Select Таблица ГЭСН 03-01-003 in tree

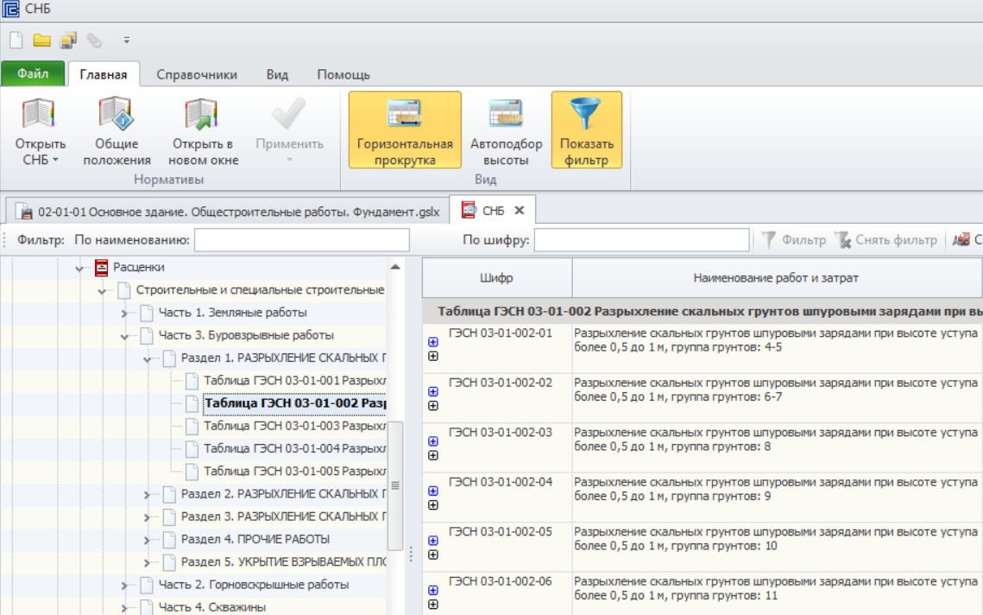coord(294,426)
